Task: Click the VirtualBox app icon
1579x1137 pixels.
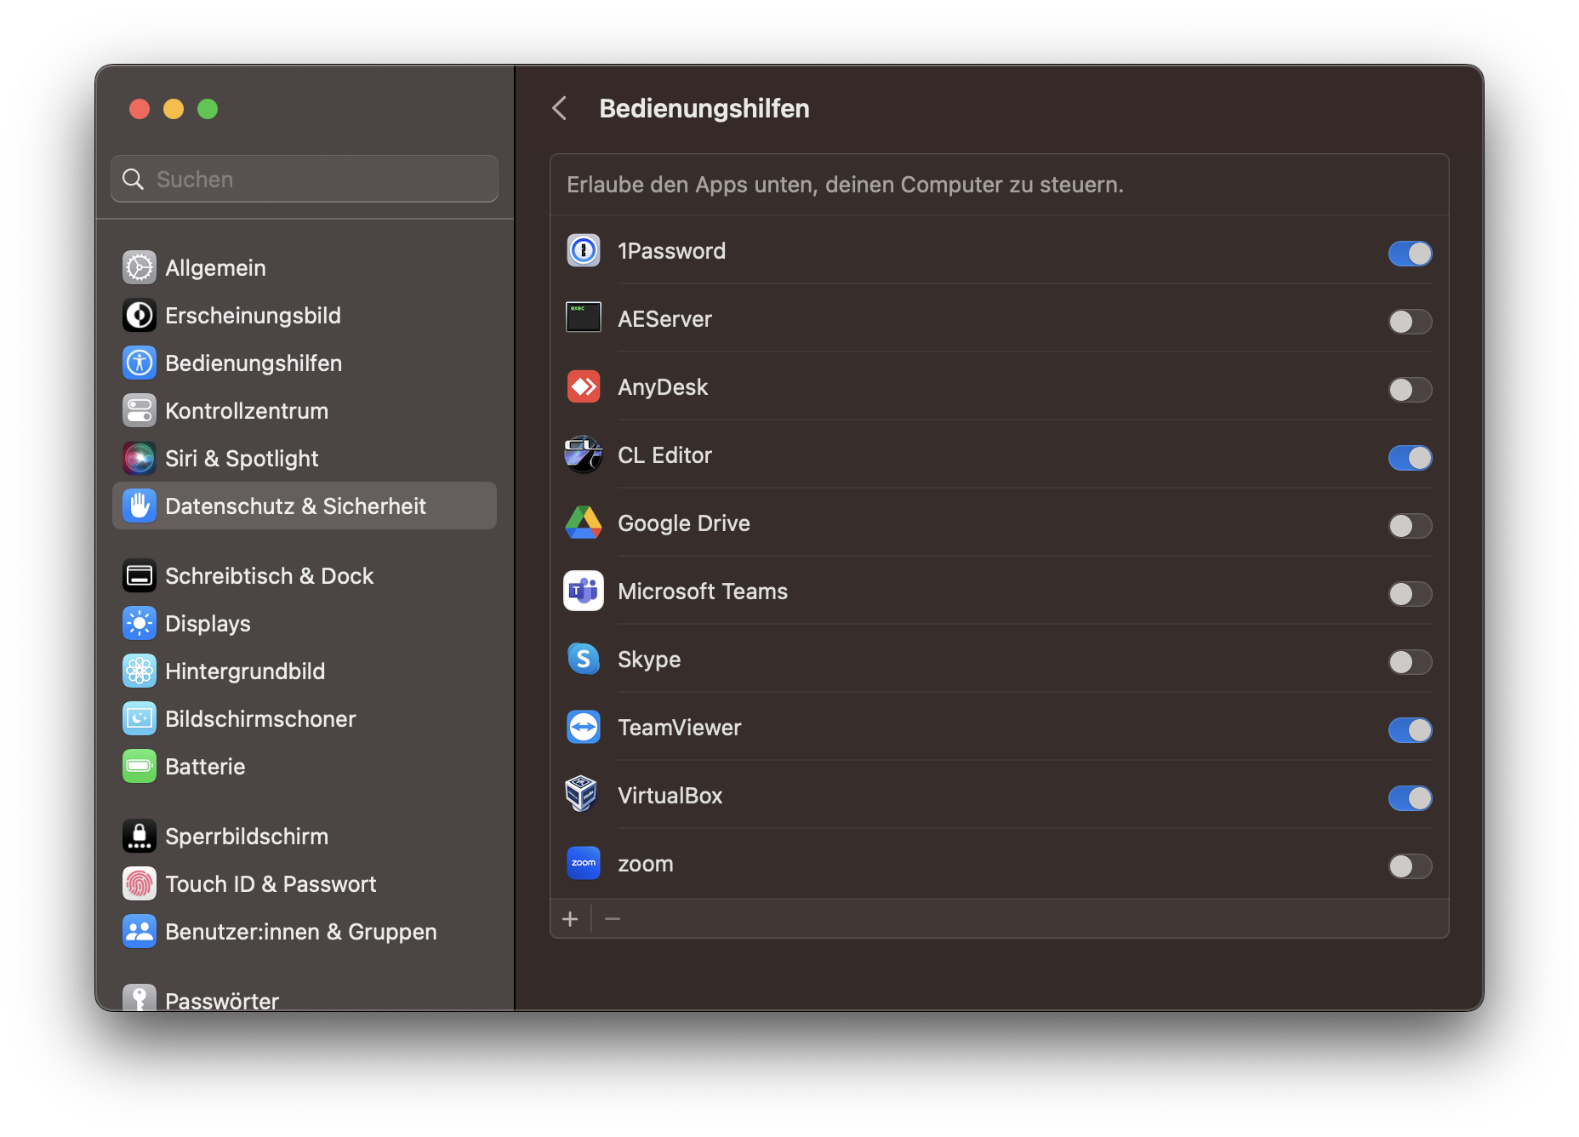Action: (582, 795)
